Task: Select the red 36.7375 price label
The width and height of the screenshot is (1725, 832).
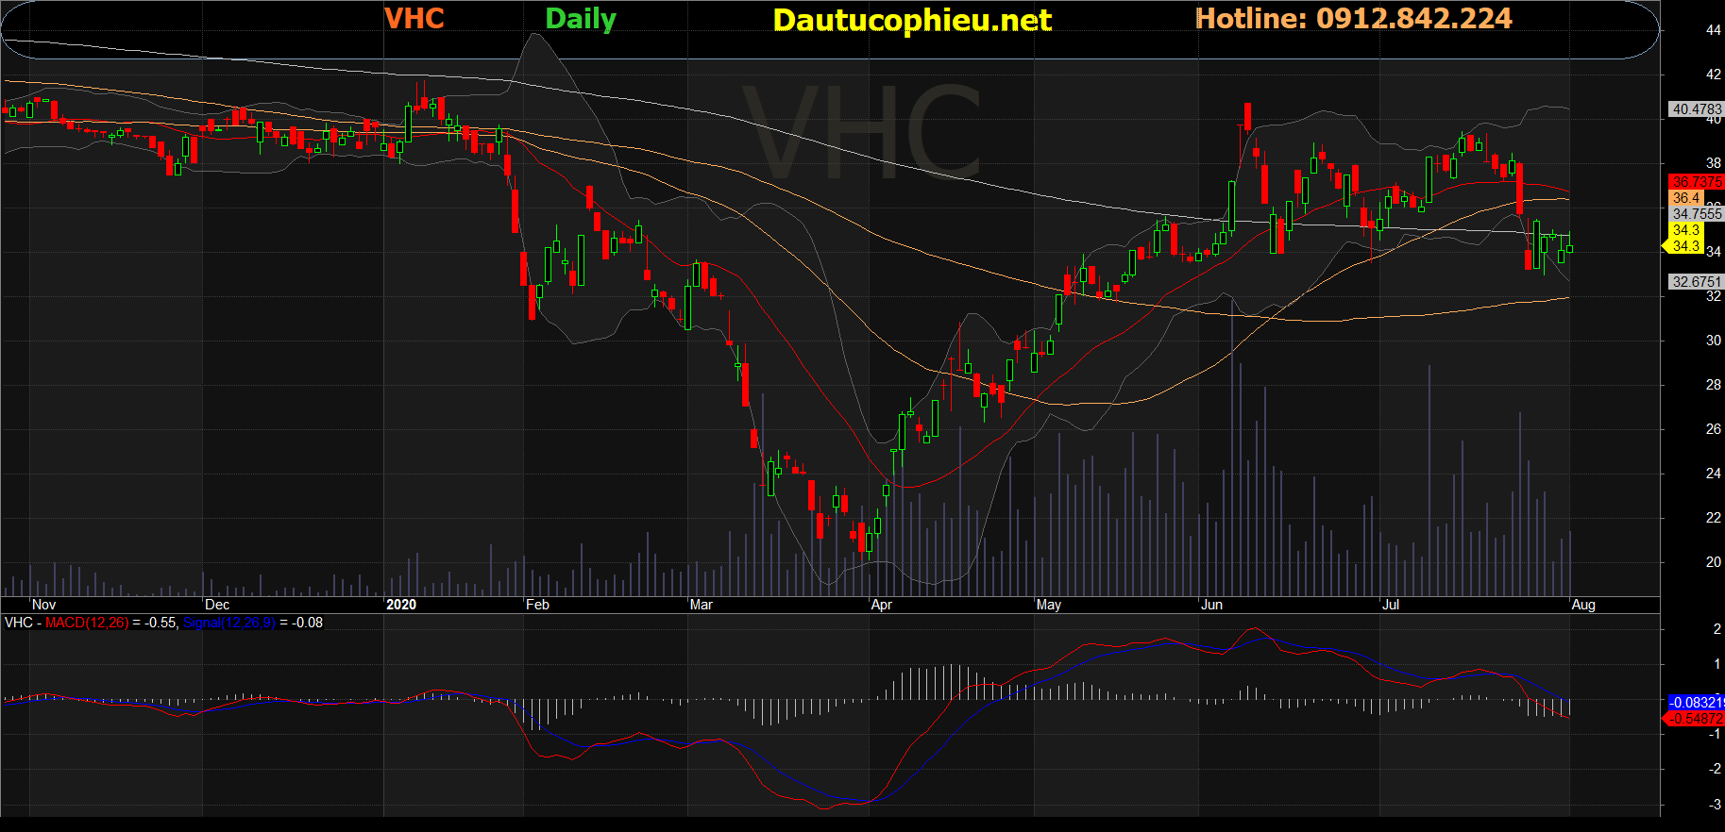Action: point(1696,181)
